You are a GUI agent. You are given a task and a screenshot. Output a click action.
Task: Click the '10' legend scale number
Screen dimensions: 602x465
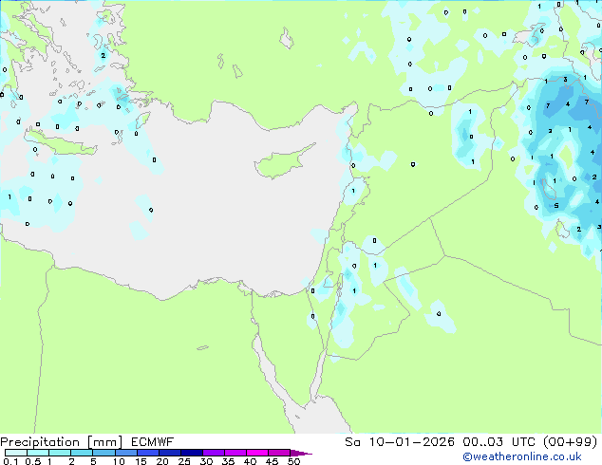[x=119, y=461]
